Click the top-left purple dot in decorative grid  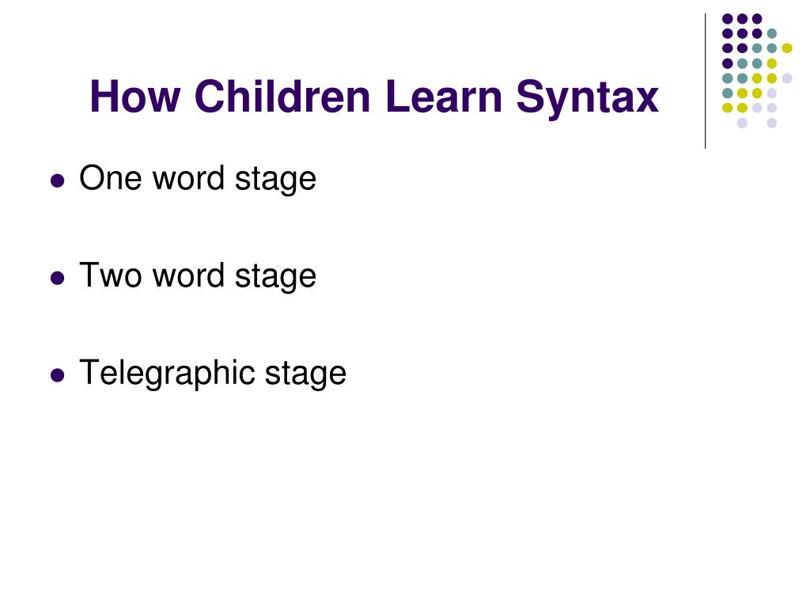728,19
